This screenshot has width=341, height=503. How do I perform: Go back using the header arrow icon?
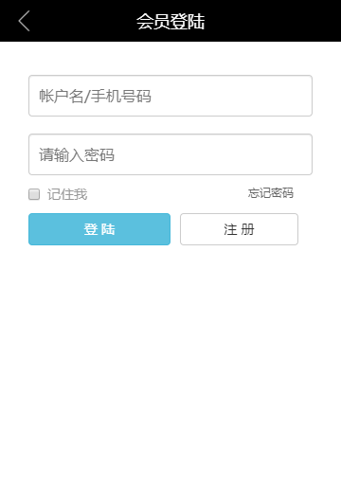[x=24, y=21]
